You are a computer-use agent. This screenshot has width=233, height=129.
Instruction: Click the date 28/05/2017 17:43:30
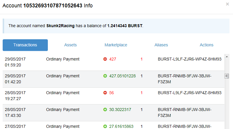(x=15, y=112)
